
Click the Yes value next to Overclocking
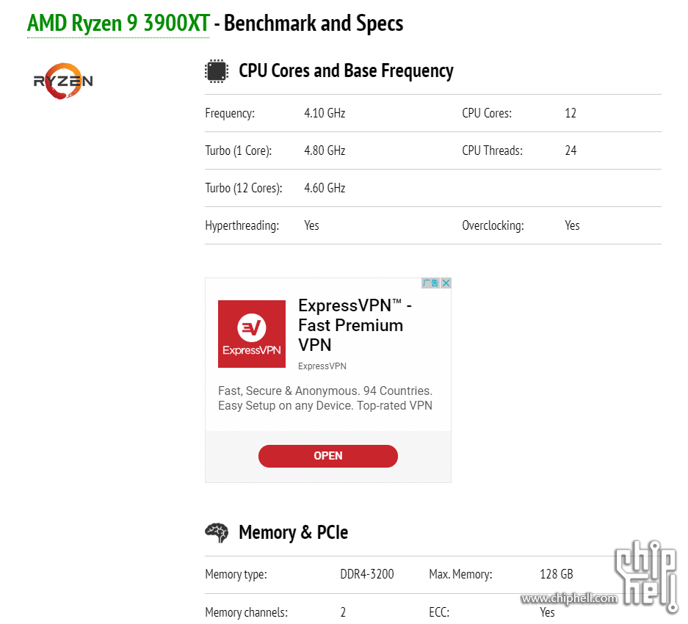pyautogui.click(x=572, y=225)
